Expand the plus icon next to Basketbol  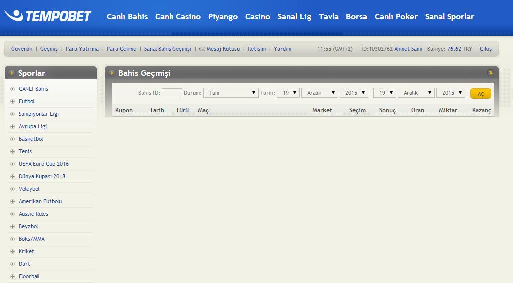point(12,139)
